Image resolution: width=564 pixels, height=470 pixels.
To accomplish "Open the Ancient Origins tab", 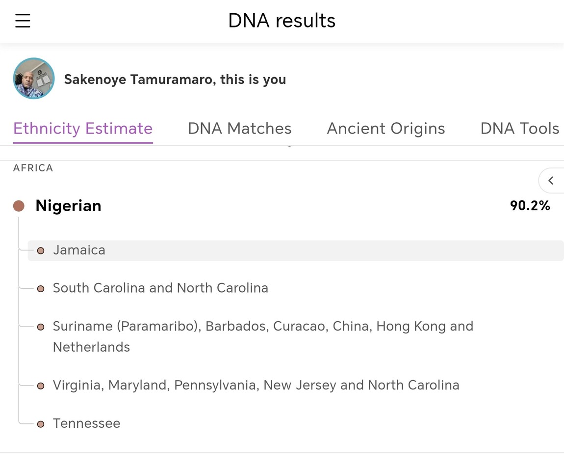I will 386,128.
